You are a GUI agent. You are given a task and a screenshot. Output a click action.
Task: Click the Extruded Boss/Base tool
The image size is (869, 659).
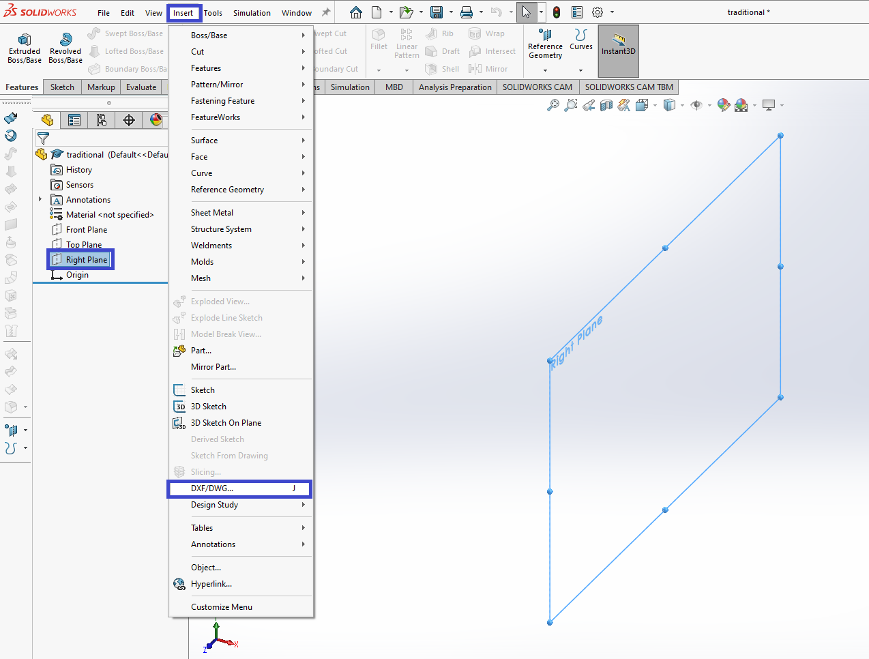click(25, 48)
